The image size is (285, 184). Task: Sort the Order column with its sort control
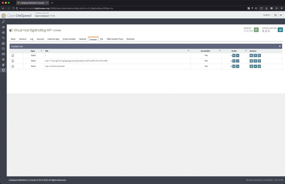coord(245,51)
